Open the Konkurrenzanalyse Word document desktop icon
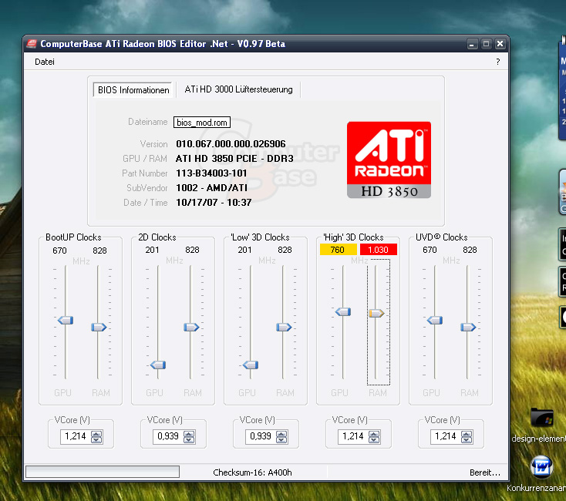Image resolution: width=566 pixels, height=501 pixels. click(541, 467)
